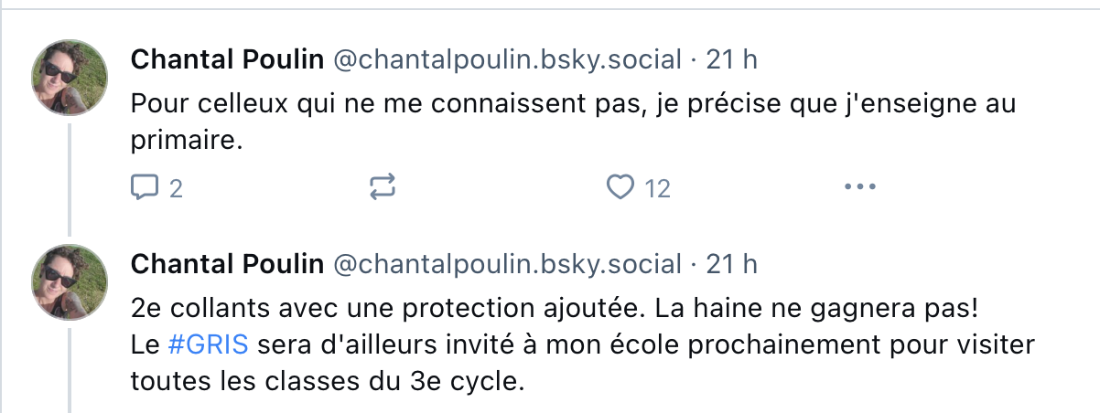Click Chantal Poulin's display name, second post
The image size is (1100, 413).
pos(227,265)
